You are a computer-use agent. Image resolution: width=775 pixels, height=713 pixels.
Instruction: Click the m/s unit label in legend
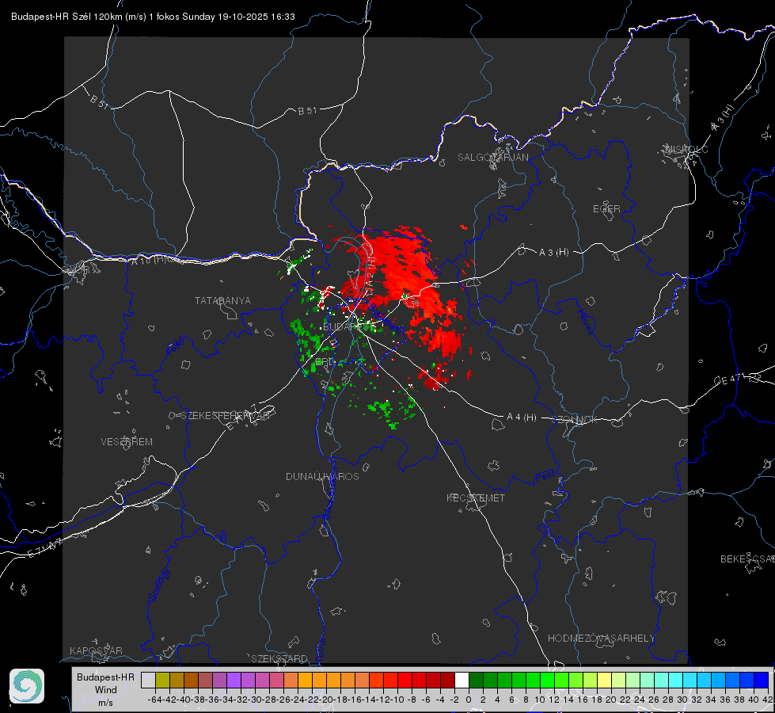[106, 703]
